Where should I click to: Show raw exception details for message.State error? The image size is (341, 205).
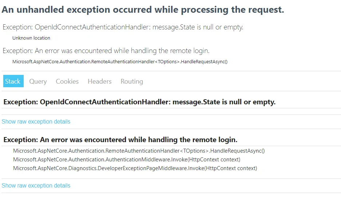[x=36, y=122]
